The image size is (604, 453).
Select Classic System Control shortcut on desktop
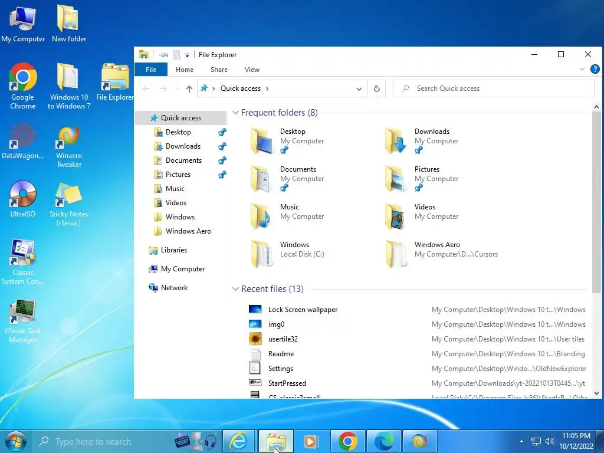pyautogui.click(x=23, y=262)
